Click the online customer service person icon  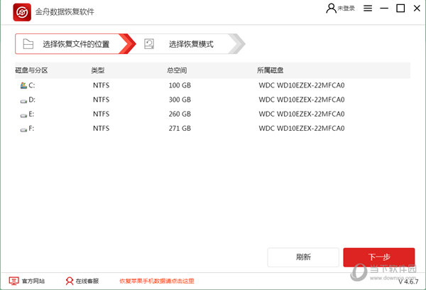tap(70, 281)
